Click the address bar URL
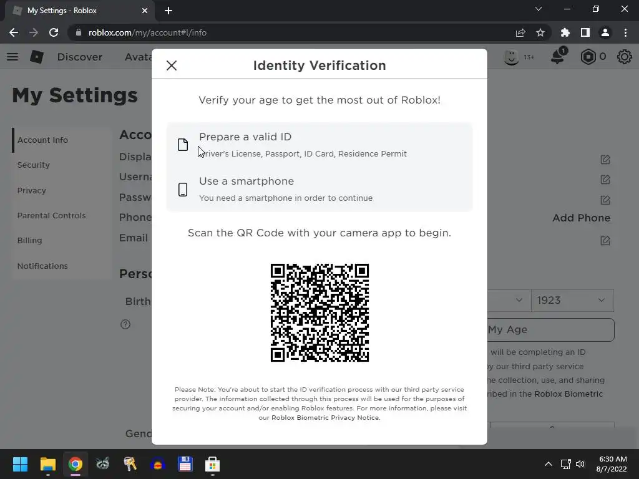The height and width of the screenshot is (479, 639). coord(147,32)
